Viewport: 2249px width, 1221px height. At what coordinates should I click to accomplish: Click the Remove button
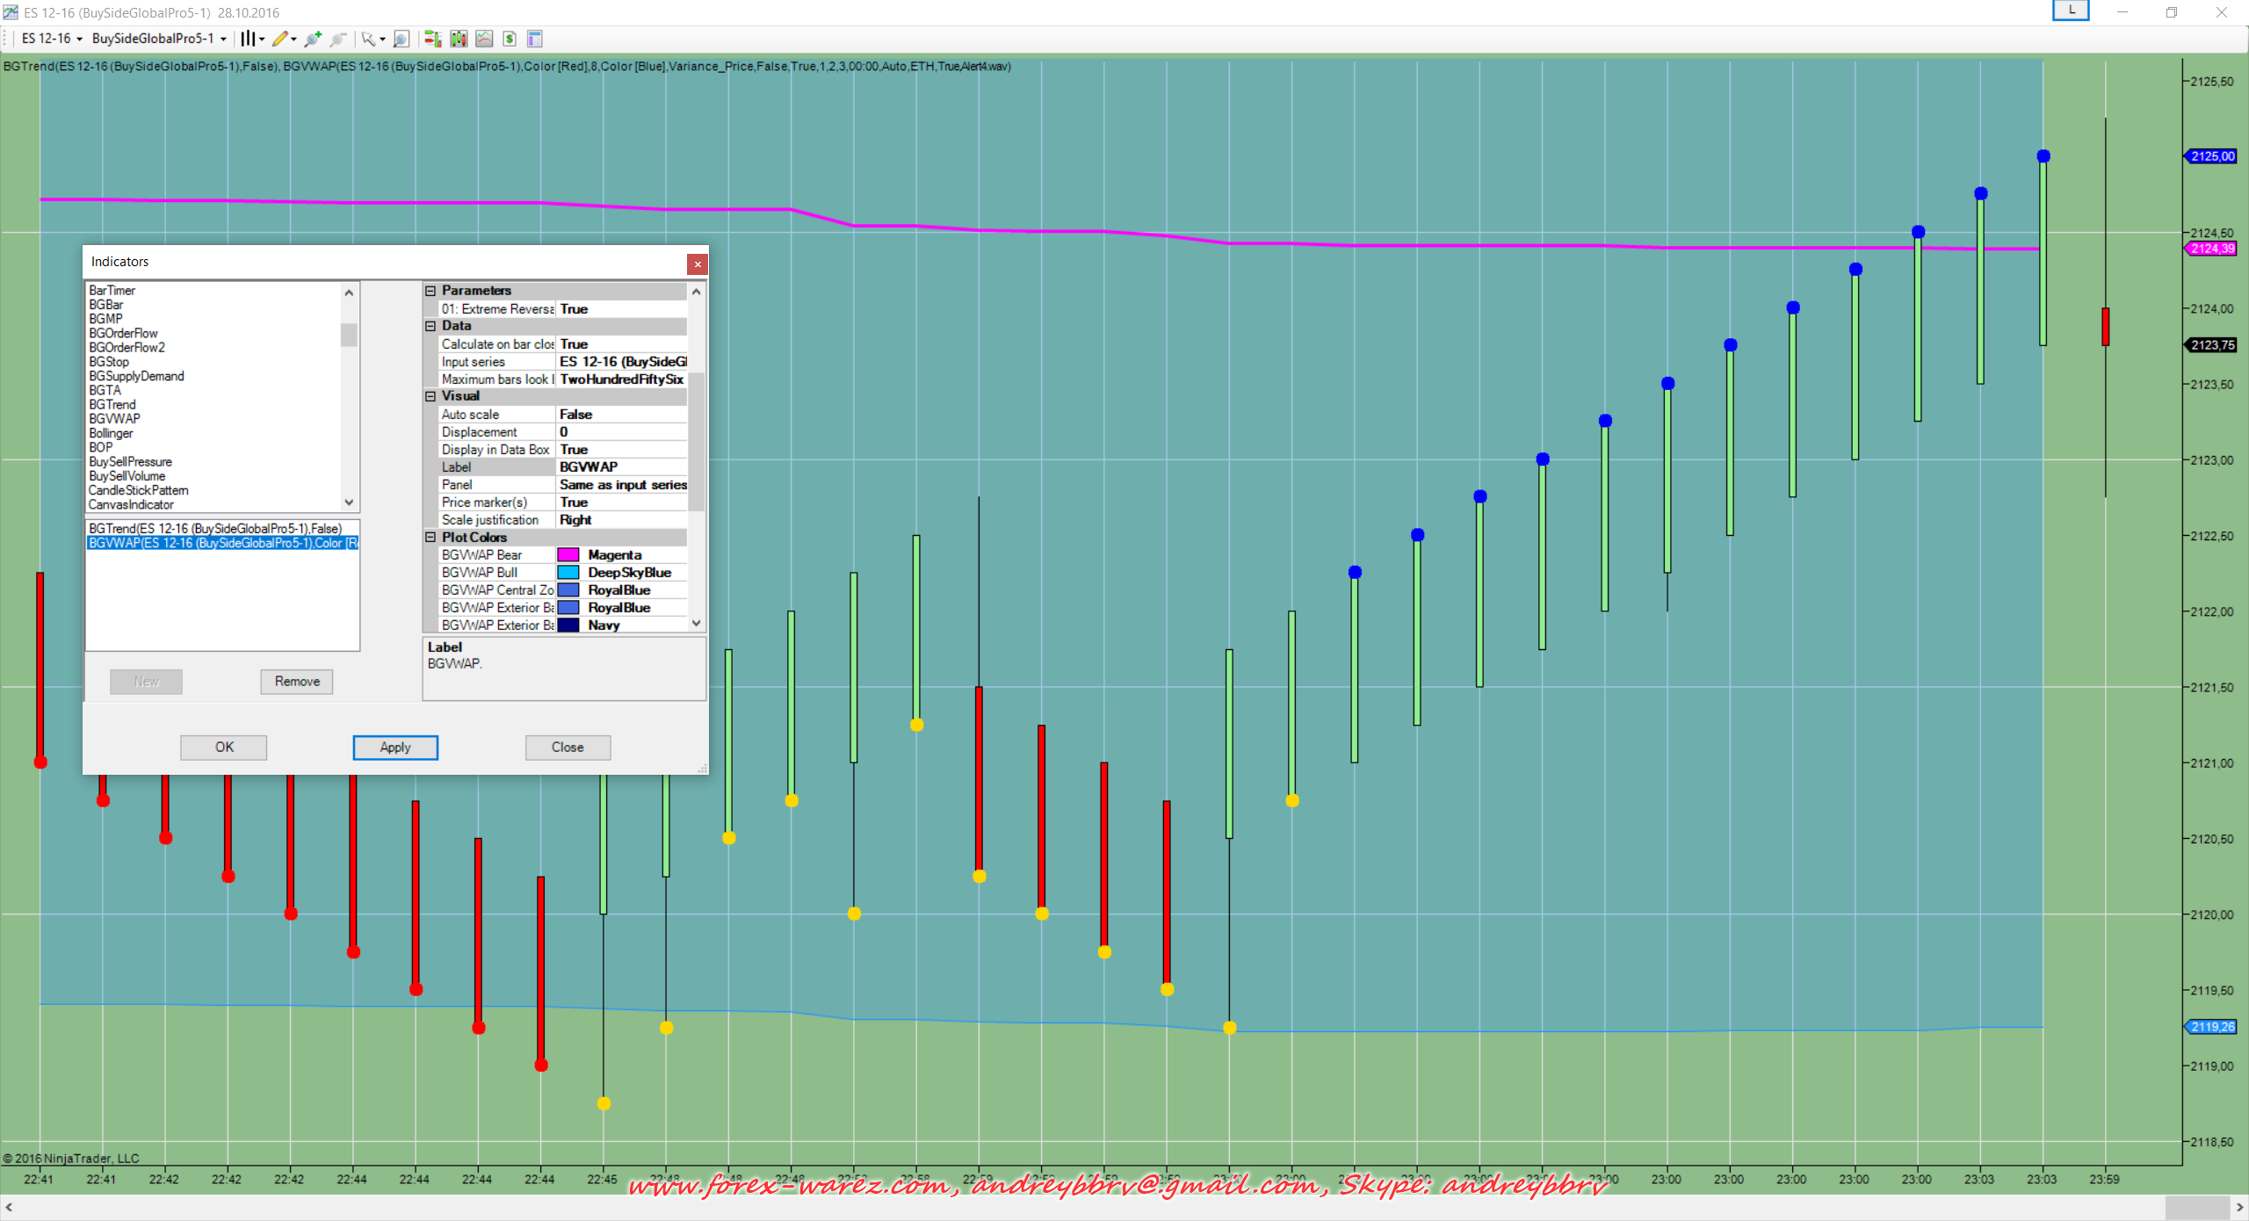coord(297,682)
